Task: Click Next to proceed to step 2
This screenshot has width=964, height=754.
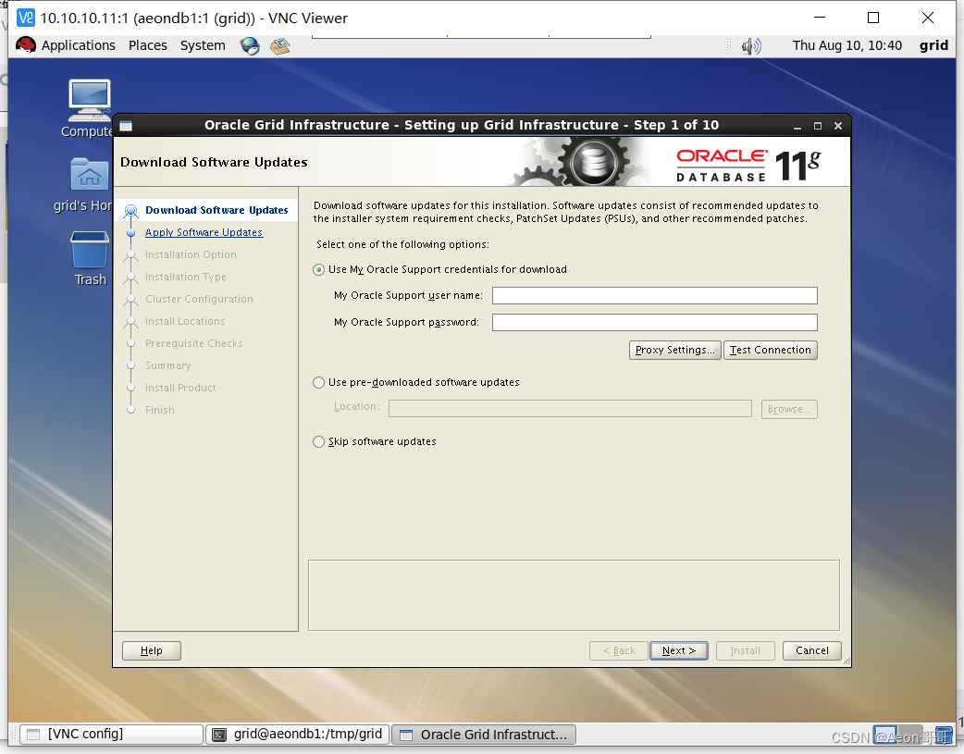Action: (x=678, y=650)
